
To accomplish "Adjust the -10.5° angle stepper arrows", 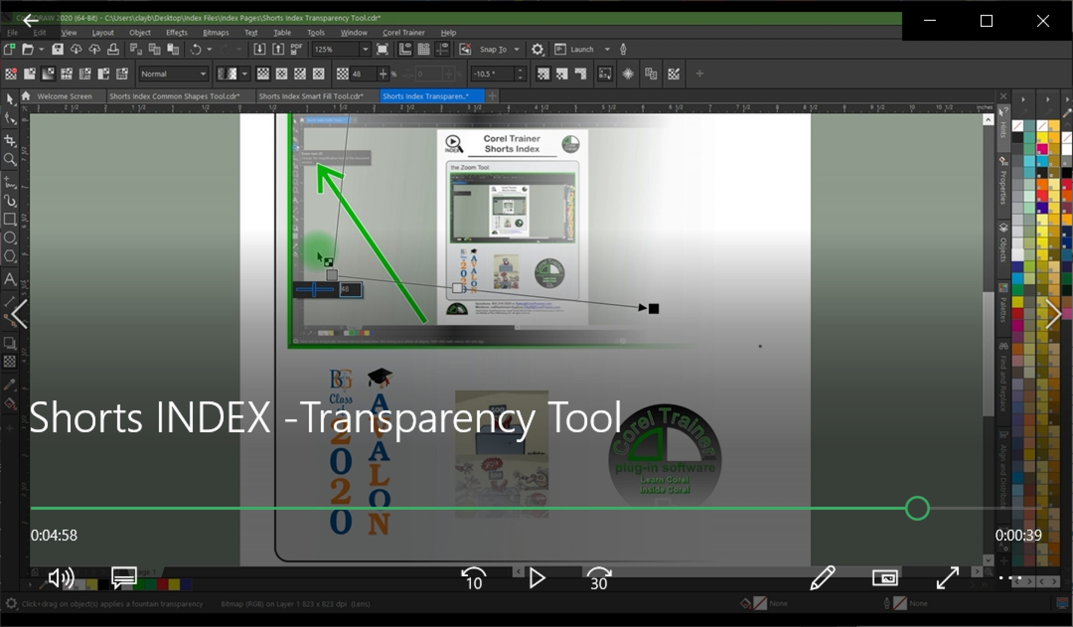I will pyautogui.click(x=520, y=74).
